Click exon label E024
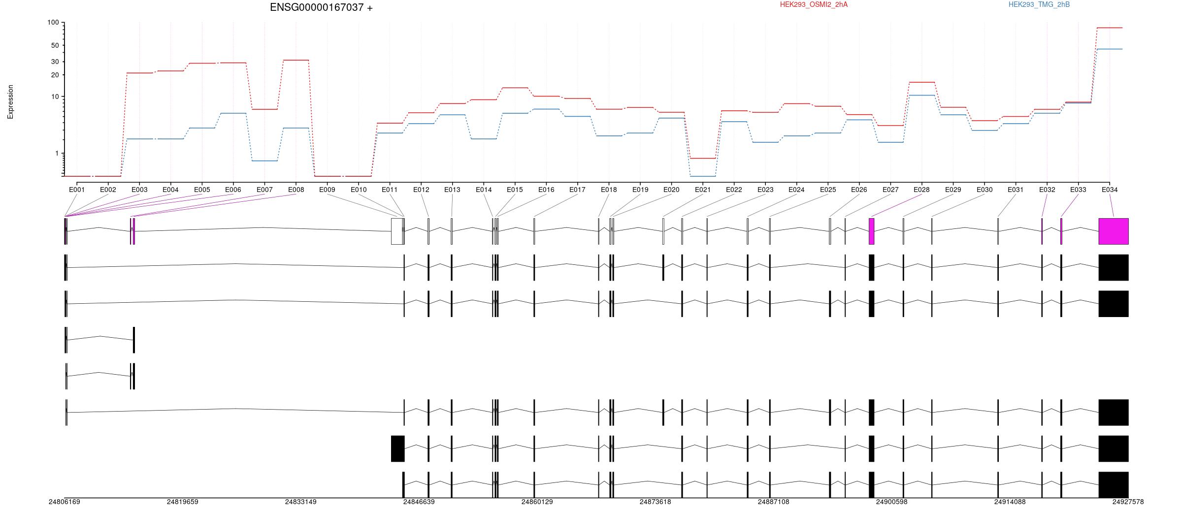This screenshot has width=1182, height=512. click(796, 190)
